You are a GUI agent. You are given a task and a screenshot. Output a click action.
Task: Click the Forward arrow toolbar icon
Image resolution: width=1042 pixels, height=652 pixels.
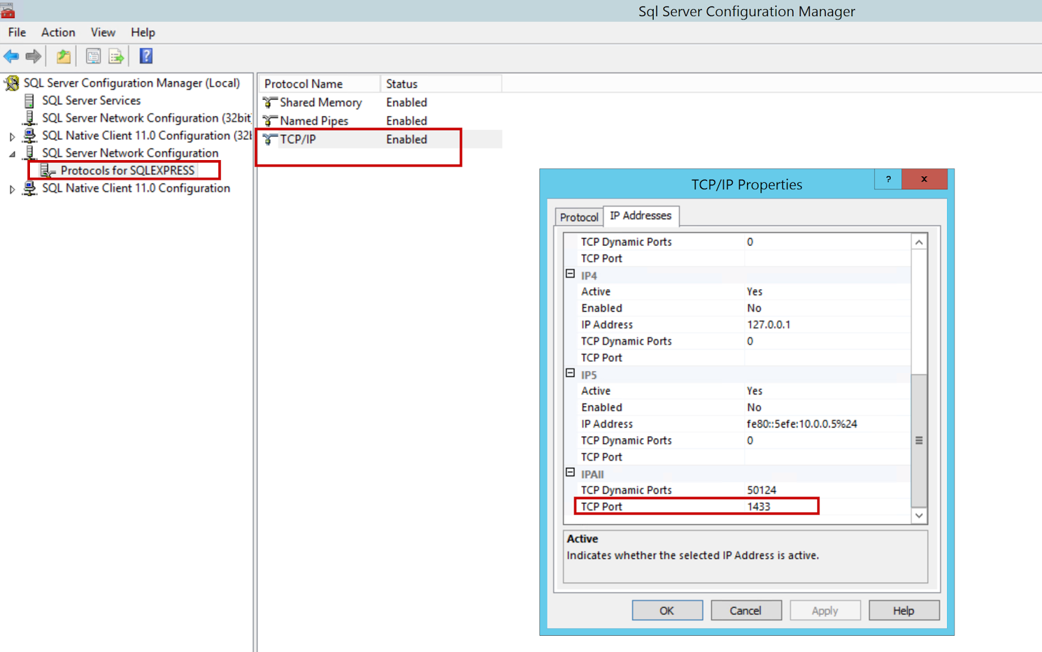(33, 57)
